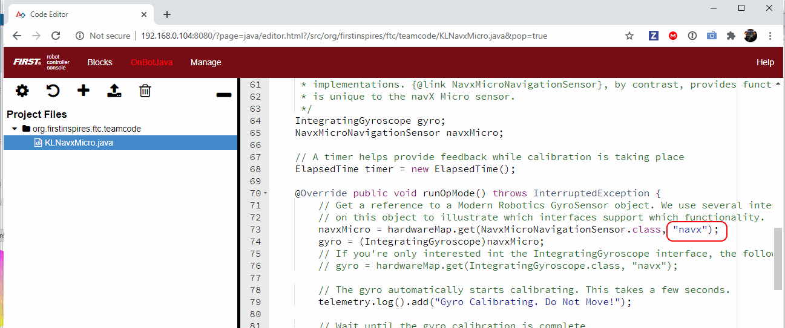Open the Blocks menu
785x328 pixels.
[100, 62]
